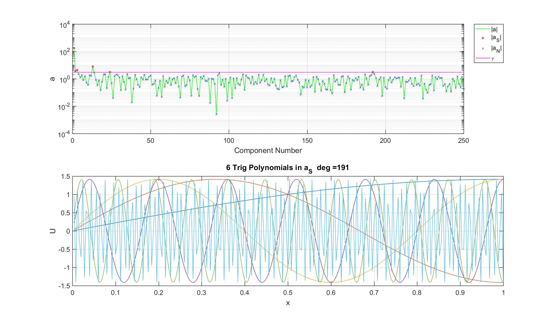556x321 pixels.
Task: Click the magenta τ line sample in legend
Action: pyautogui.click(x=483, y=59)
